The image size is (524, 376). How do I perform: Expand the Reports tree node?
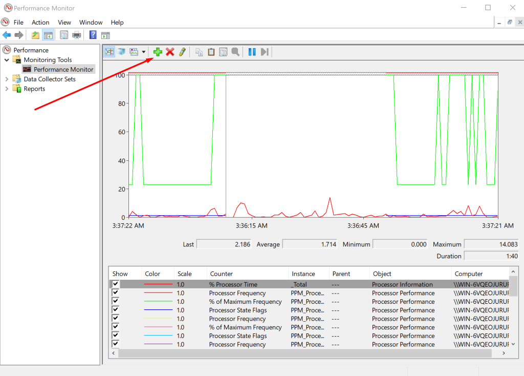pos(7,89)
